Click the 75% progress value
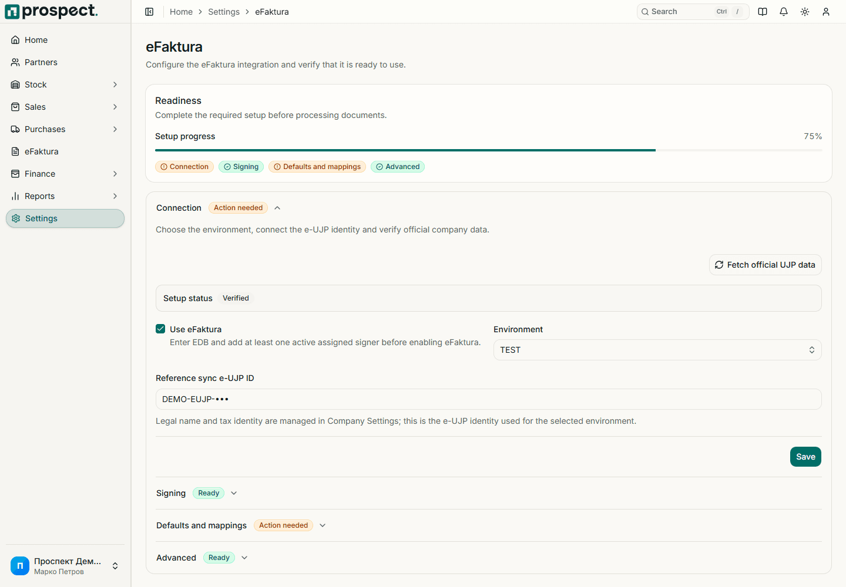 [x=813, y=136]
